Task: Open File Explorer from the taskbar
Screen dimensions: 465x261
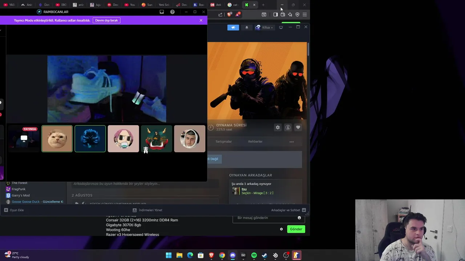Action: tap(179, 255)
